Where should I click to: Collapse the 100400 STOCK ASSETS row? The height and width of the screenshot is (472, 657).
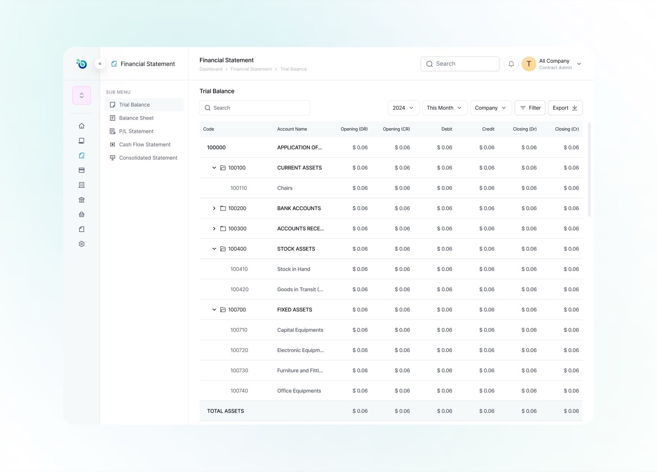[214, 249]
